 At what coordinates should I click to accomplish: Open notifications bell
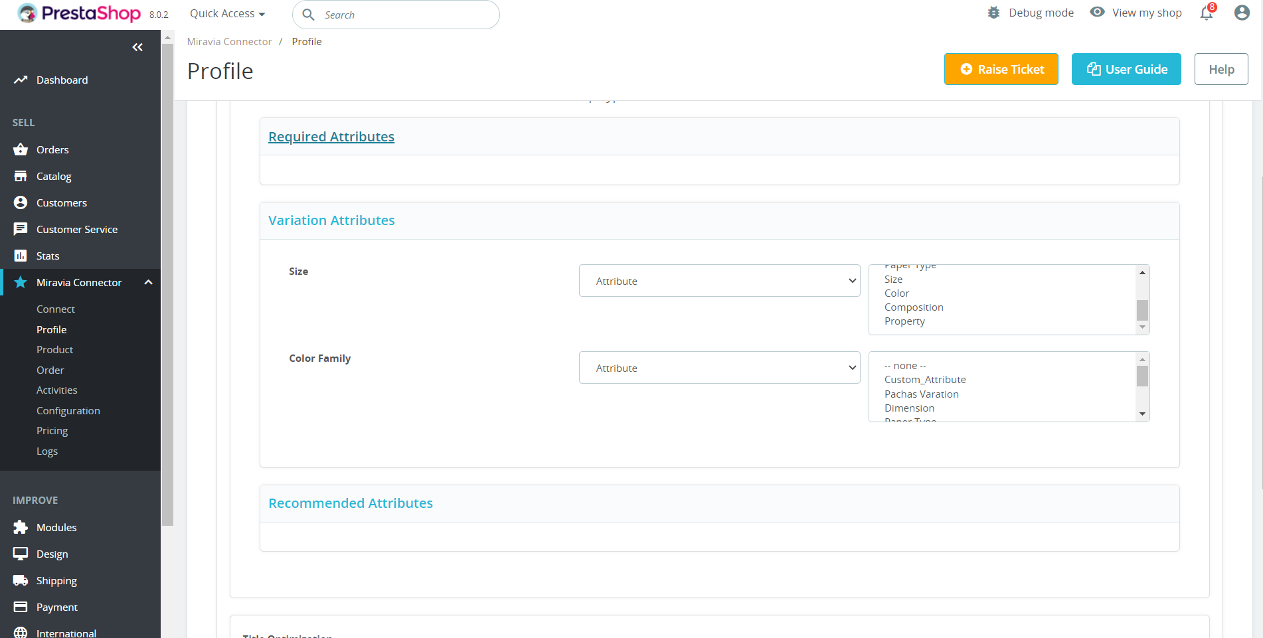[x=1207, y=13]
